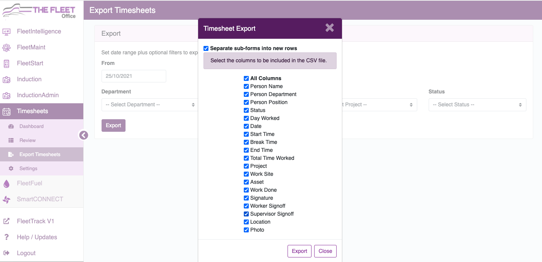Click the SmartCONNECT fan icon
542x262 pixels.
click(6, 199)
